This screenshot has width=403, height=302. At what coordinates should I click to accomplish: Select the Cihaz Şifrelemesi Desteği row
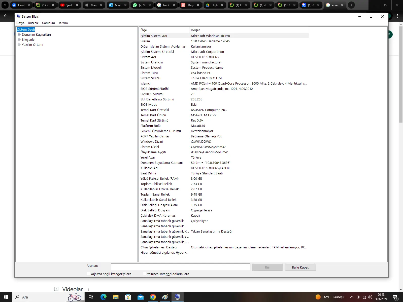[224, 247]
